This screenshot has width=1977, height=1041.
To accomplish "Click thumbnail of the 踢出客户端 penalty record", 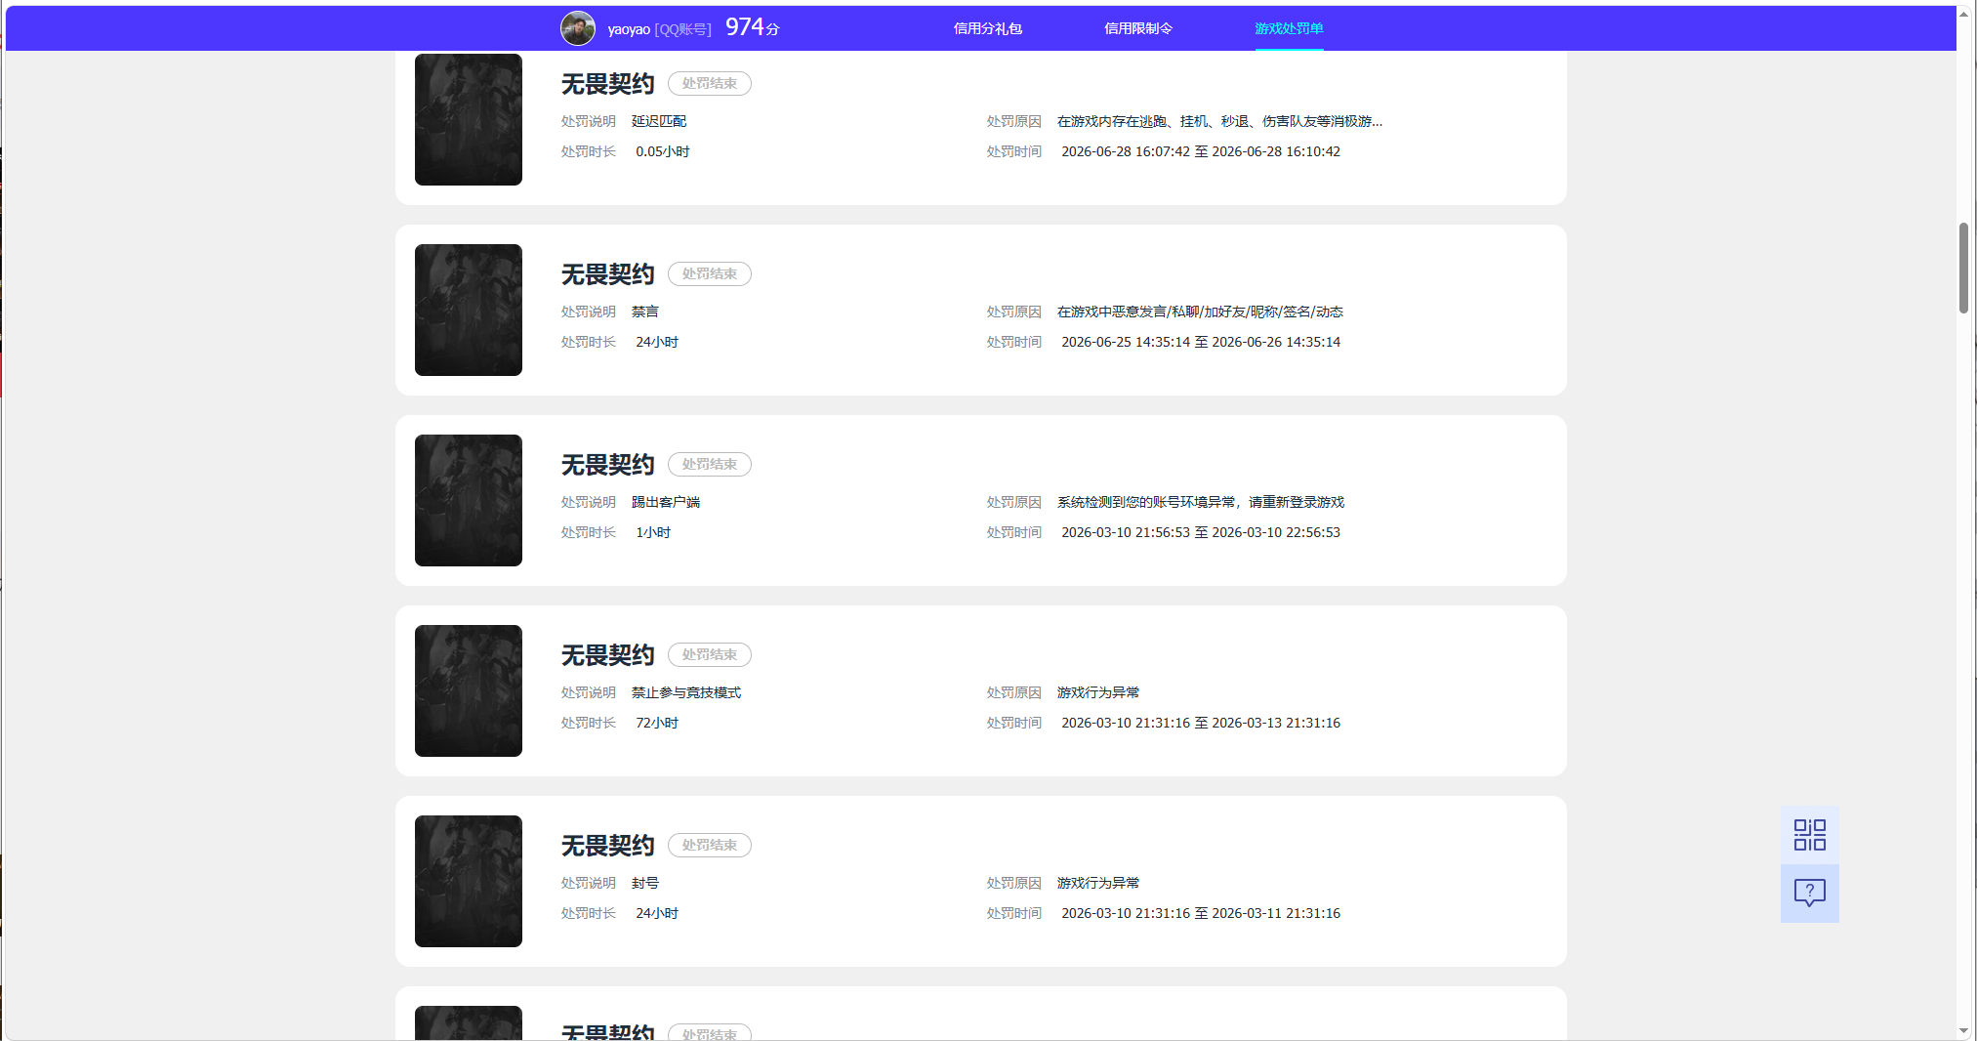I will (469, 500).
